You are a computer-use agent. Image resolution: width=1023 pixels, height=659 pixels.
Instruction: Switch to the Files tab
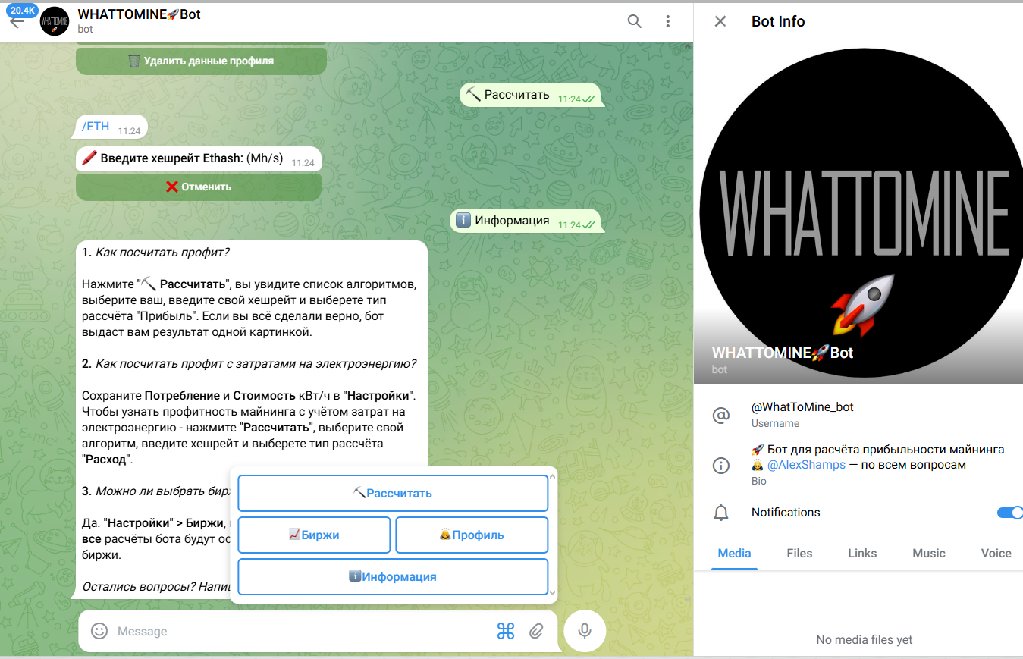coord(799,554)
